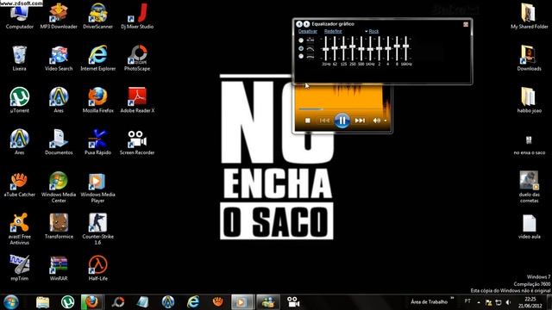Switch to Windows Media Player taskbar button
This screenshot has height=310, width=552.
[242, 302]
